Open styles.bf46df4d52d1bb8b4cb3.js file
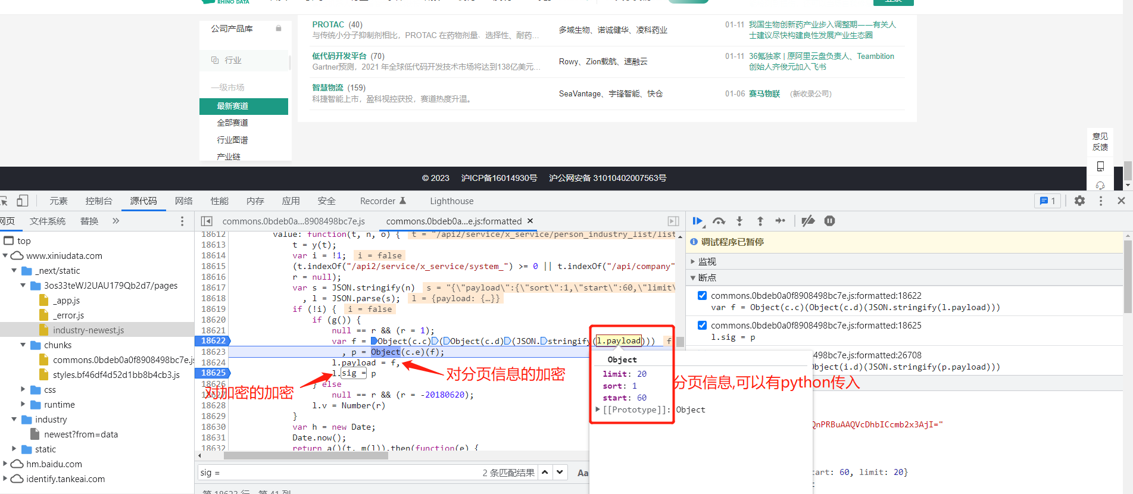 (116, 375)
